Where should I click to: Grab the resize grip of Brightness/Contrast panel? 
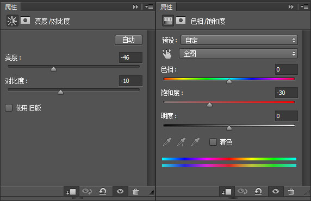click(152, 193)
